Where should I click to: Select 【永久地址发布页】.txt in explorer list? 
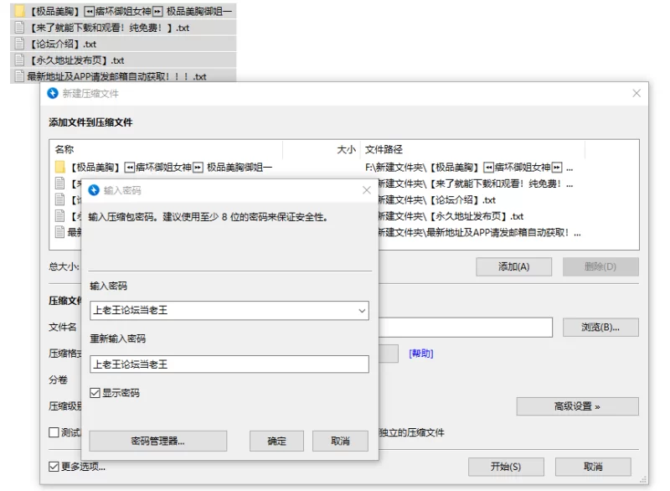pos(123,59)
